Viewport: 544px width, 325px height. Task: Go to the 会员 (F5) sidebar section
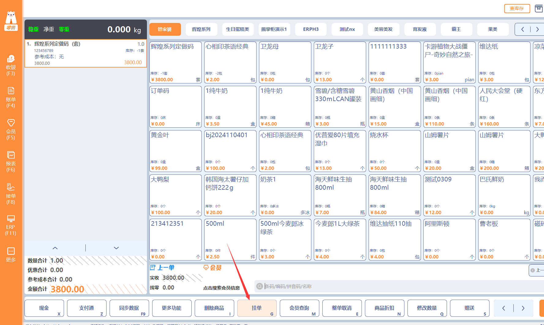coord(11,130)
